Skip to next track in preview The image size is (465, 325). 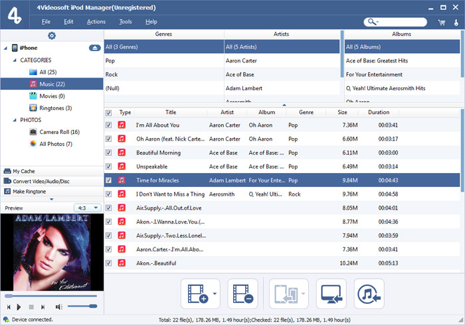(43, 307)
